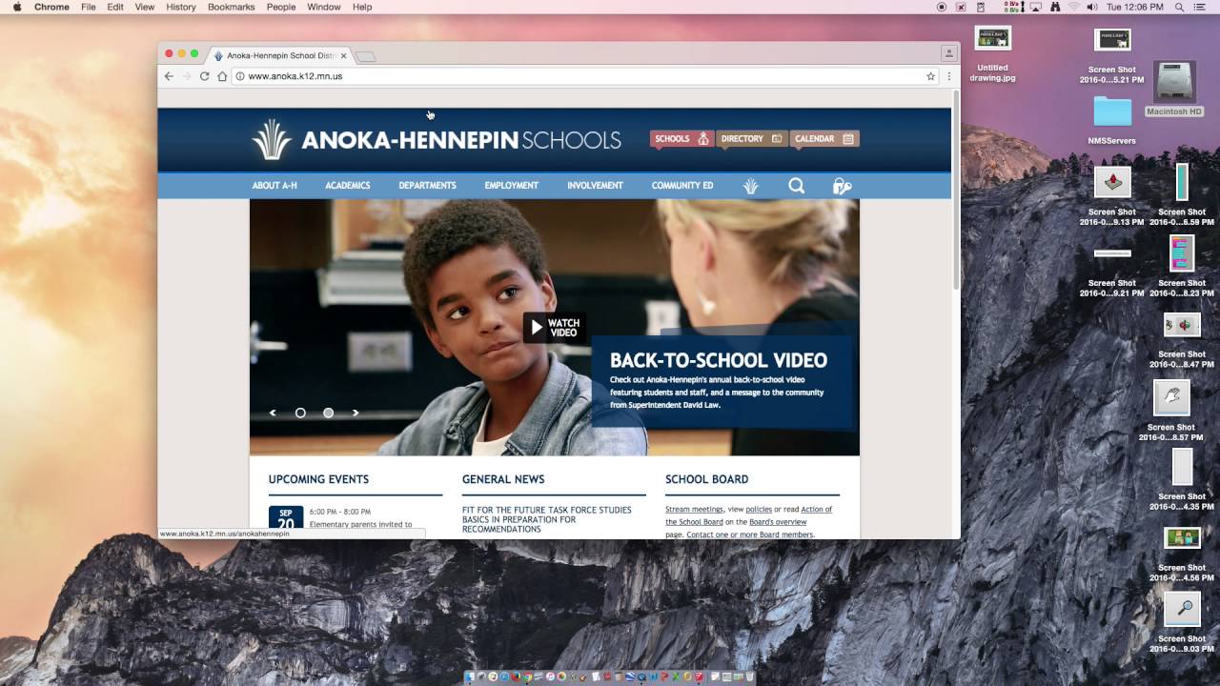The image size is (1220, 686).
Task: Play the back-to-school video via Watch Video
Action: coord(555,328)
